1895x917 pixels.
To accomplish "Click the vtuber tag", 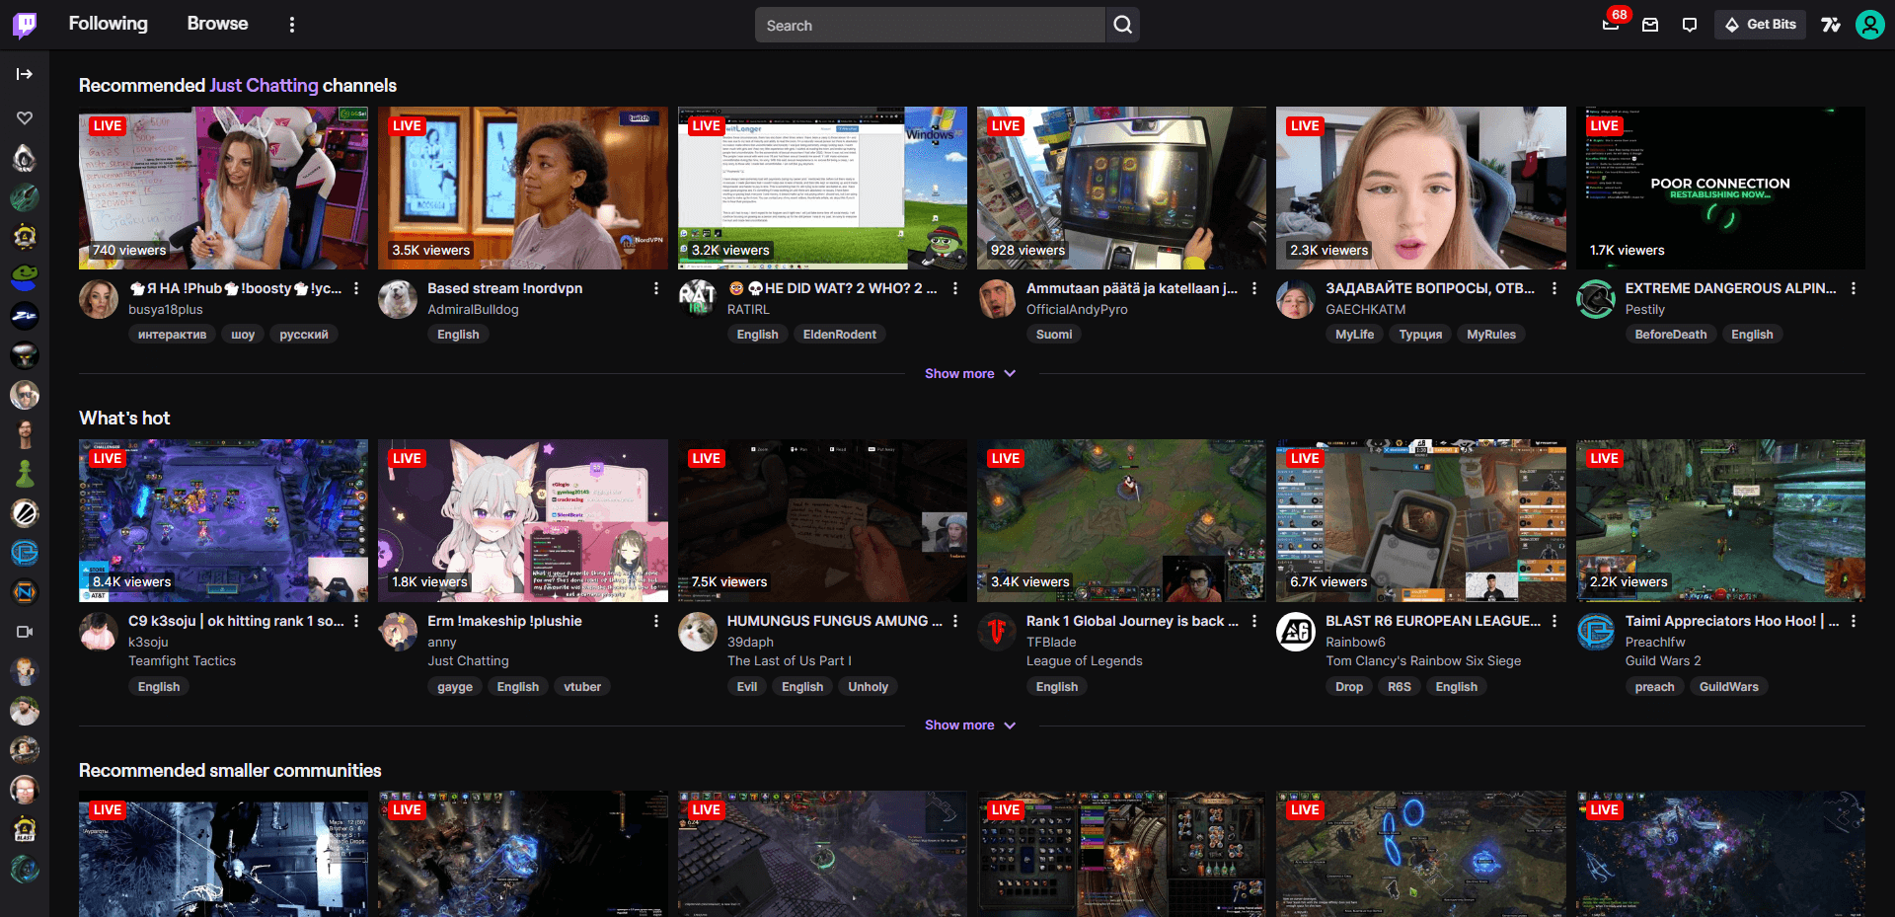I will 582,687.
